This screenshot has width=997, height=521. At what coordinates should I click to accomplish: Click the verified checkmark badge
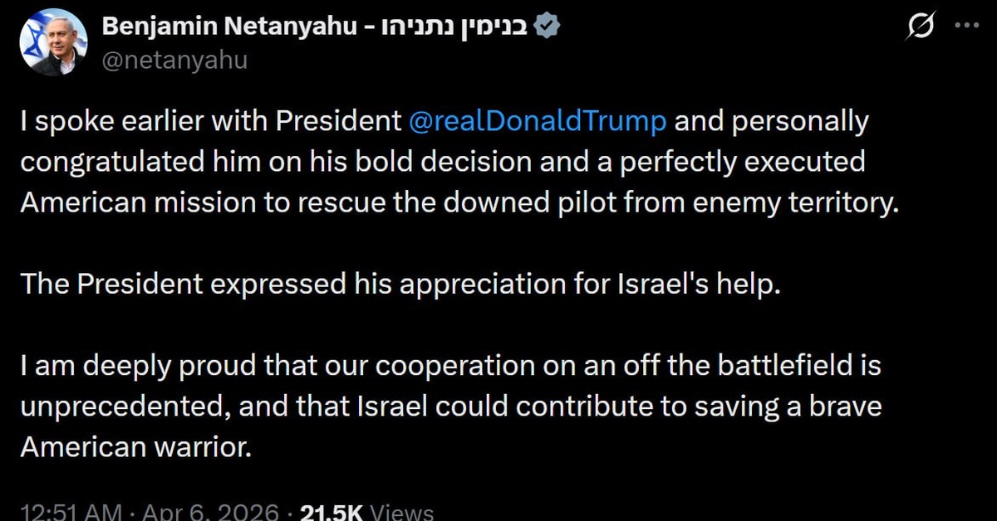548,27
